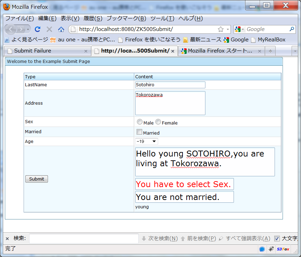Open 最新ニュース feed bookmark

[x=202, y=40]
